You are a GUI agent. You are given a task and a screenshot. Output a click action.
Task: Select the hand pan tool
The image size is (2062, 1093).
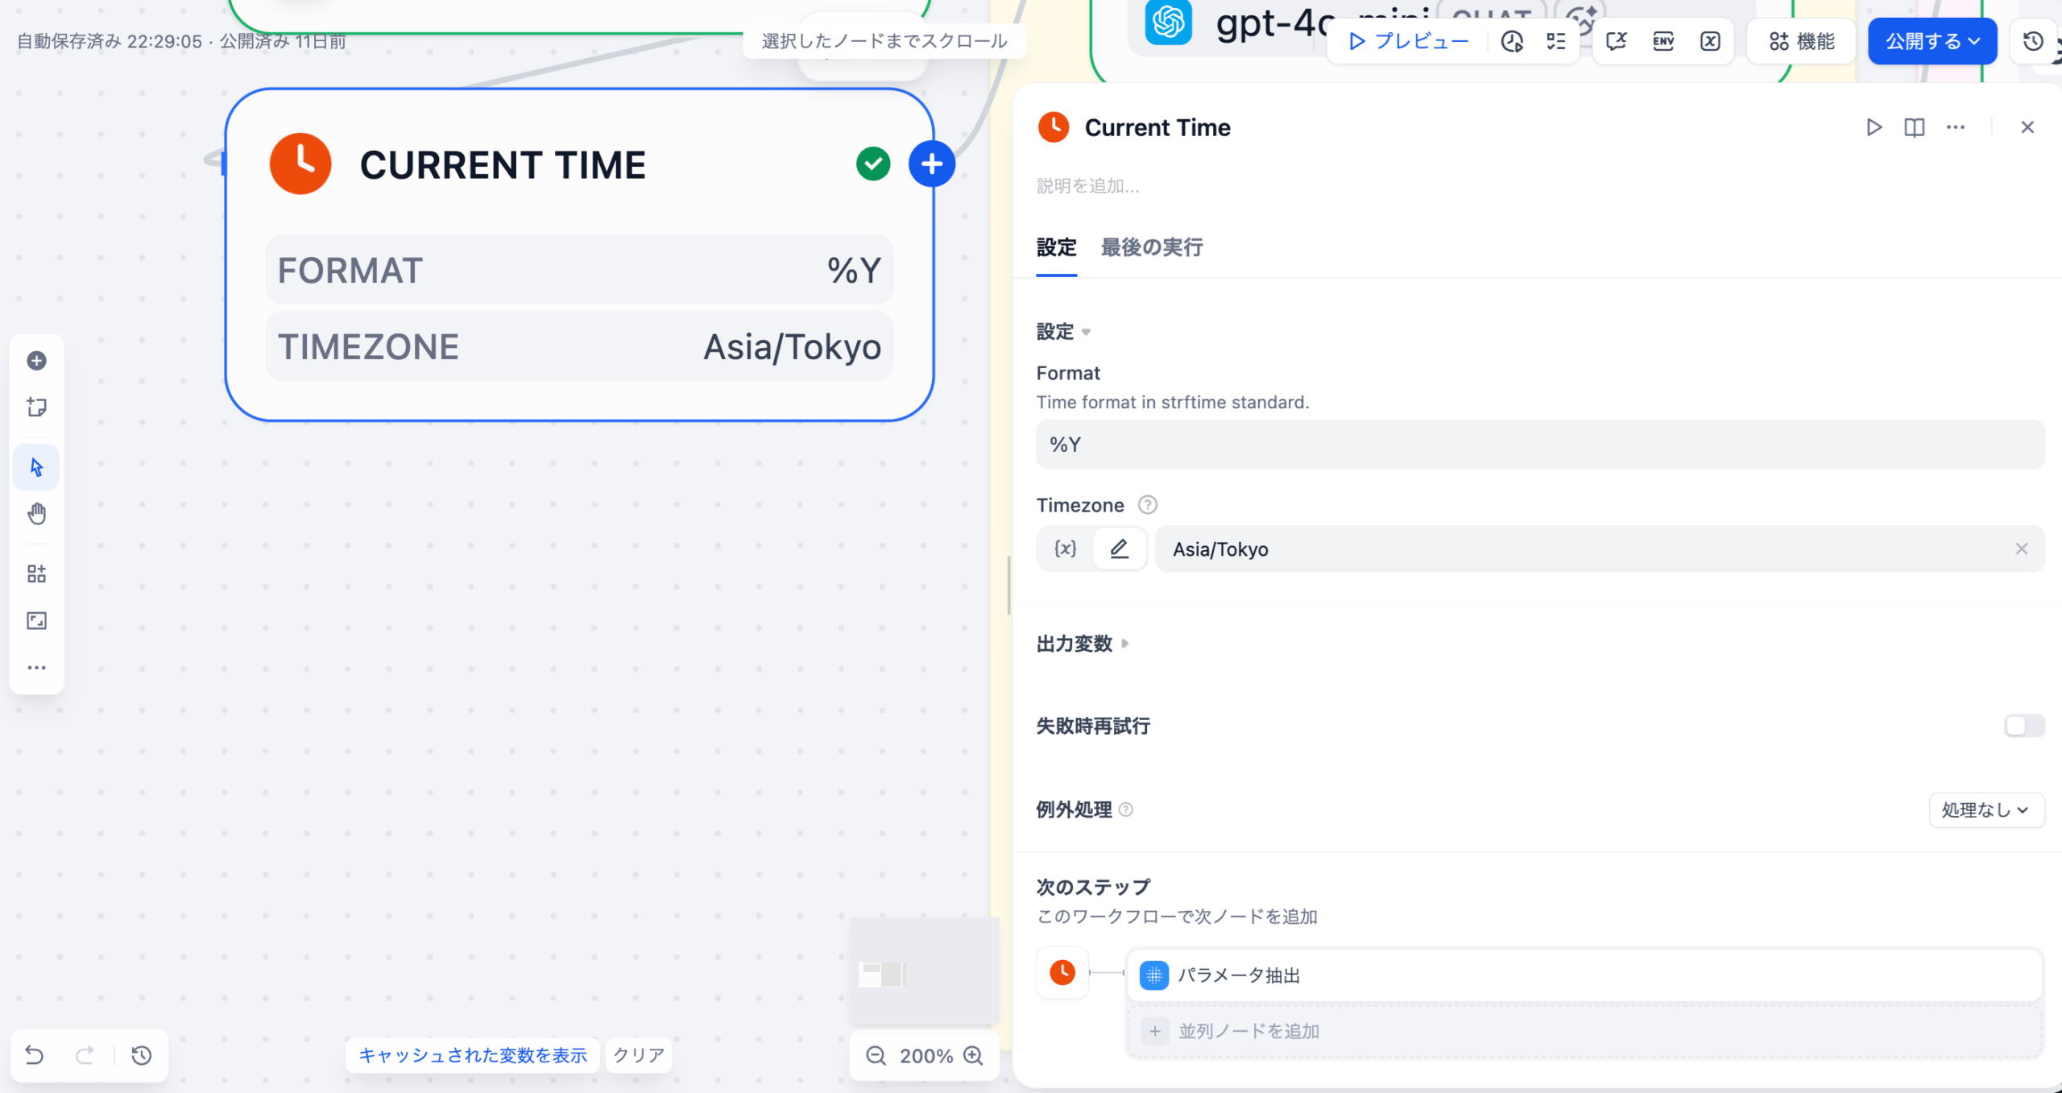[x=36, y=514]
